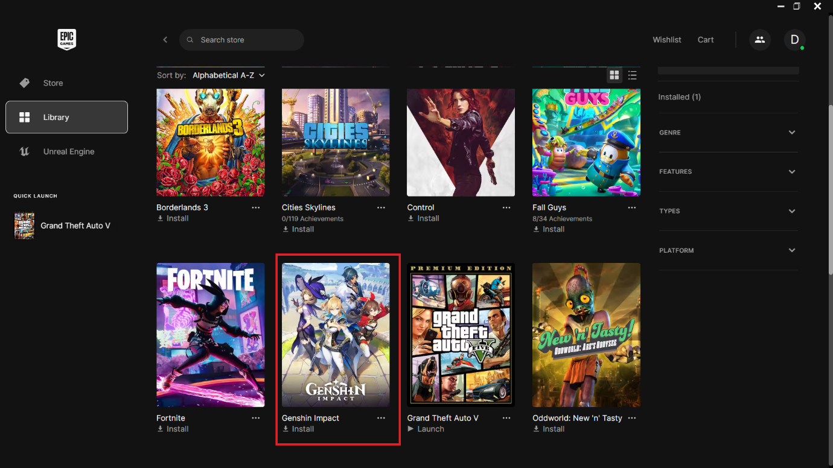Switch library to grid view

coord(614,75)
